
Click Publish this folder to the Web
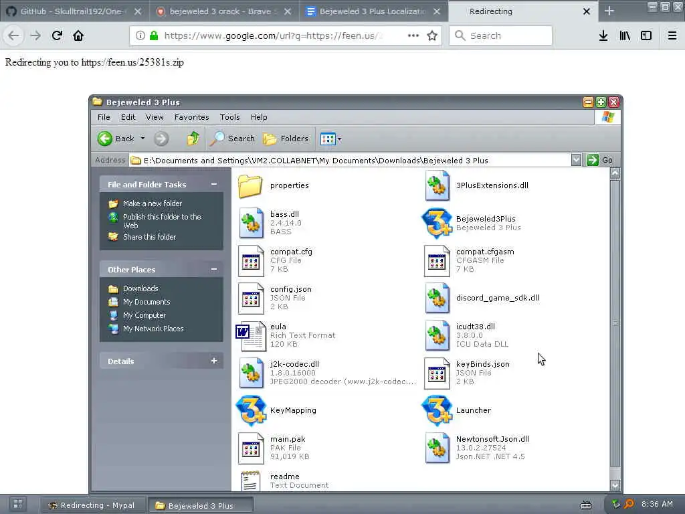tap(162, 221)
